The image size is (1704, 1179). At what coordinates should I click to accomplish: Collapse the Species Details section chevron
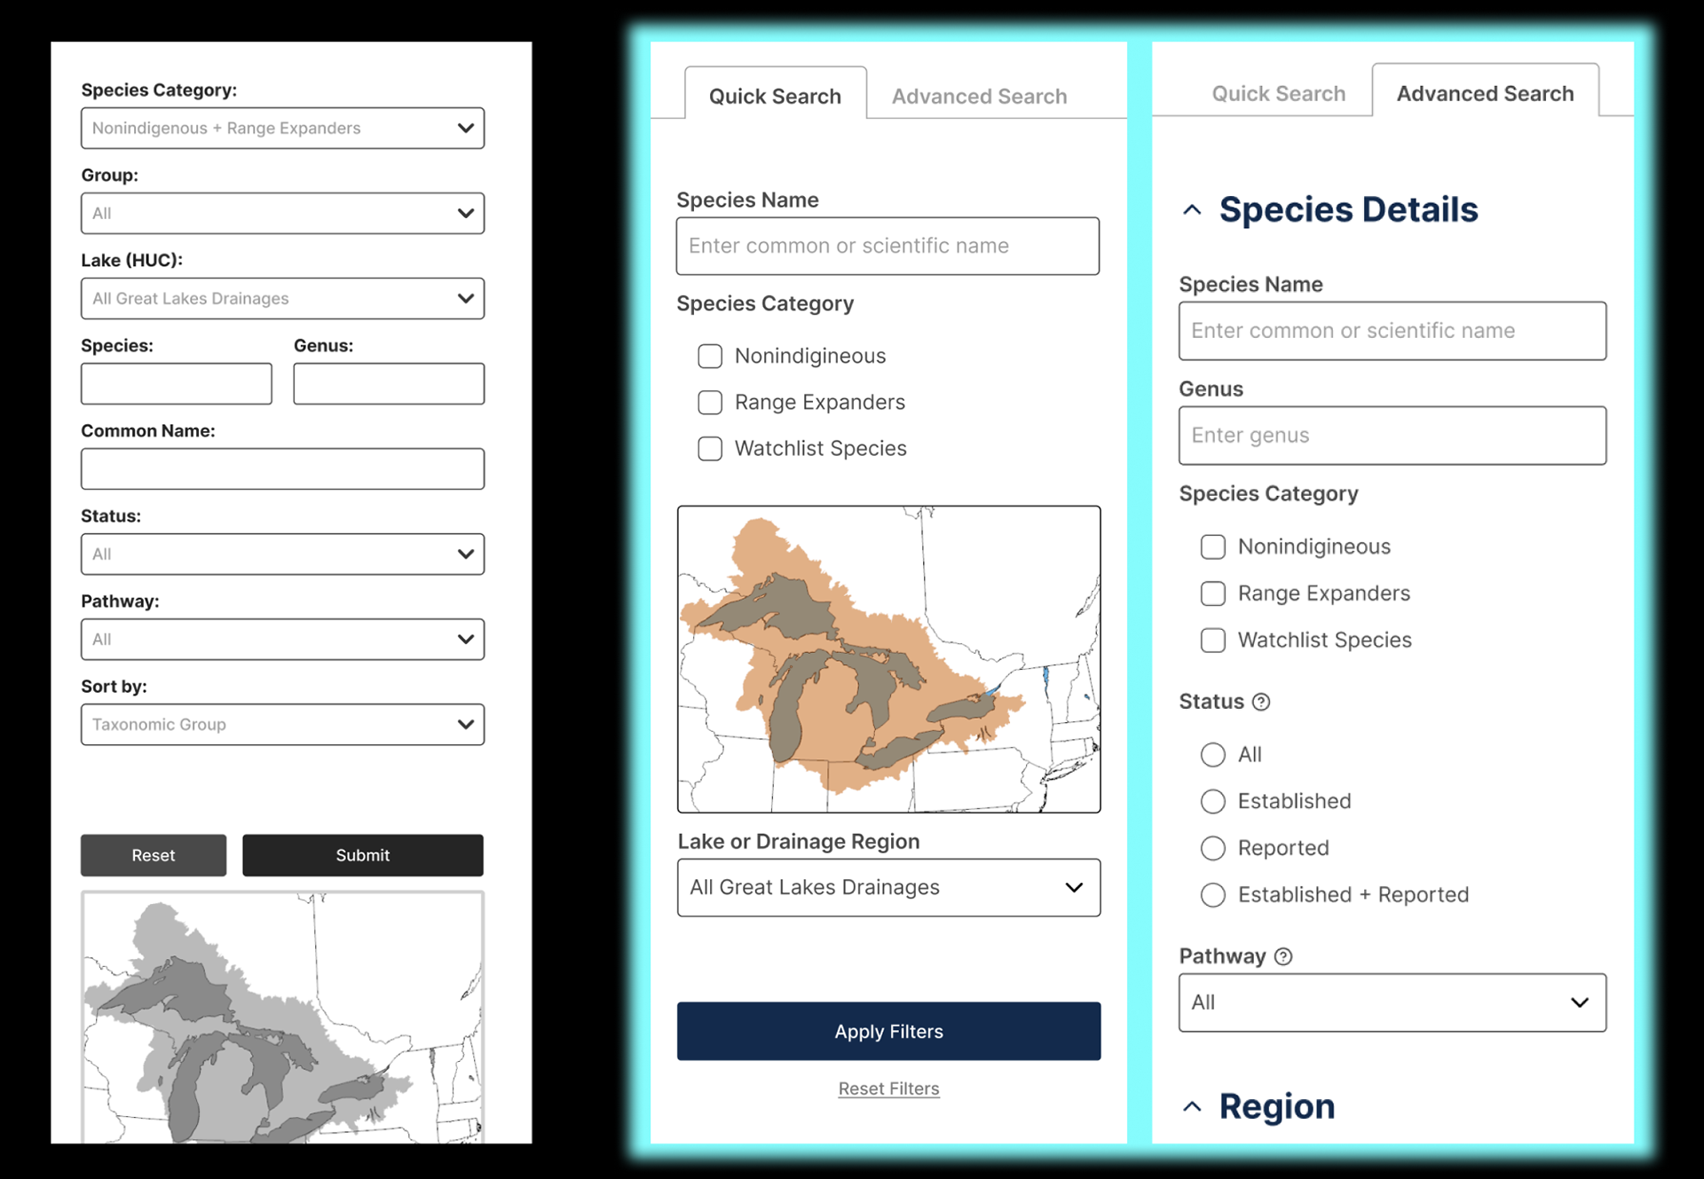click(x=1192, y=210)
